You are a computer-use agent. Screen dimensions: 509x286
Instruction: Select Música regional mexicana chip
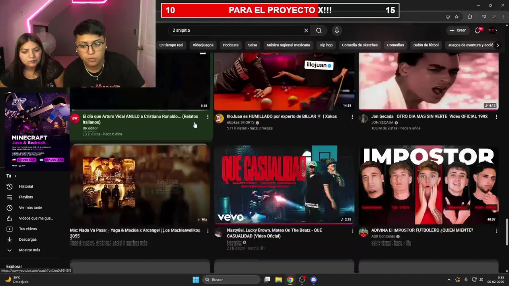click(x=288, y=45)
